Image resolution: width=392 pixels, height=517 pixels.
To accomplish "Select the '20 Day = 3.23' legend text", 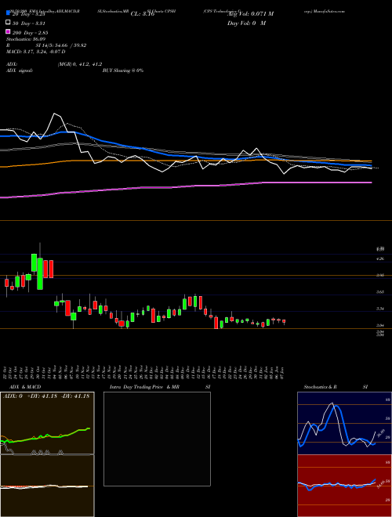I will point(28,14).
